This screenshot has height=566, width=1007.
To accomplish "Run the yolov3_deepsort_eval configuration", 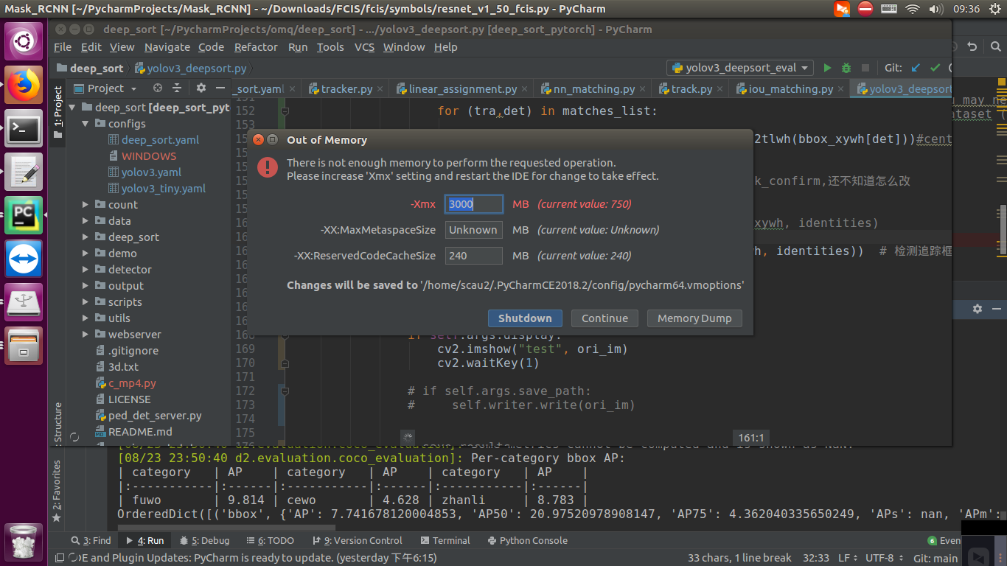I will pos(827,67).
